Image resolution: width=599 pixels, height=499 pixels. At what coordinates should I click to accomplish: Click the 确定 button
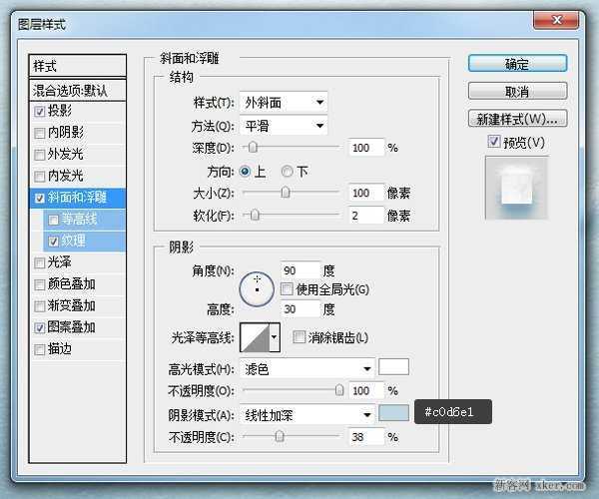(517, 65)
